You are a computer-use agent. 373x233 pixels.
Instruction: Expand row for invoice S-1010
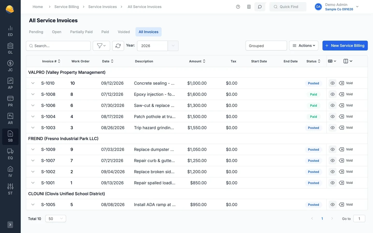33,83
